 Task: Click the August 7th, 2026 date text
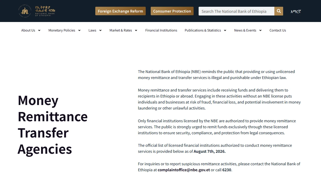(210, 151)
